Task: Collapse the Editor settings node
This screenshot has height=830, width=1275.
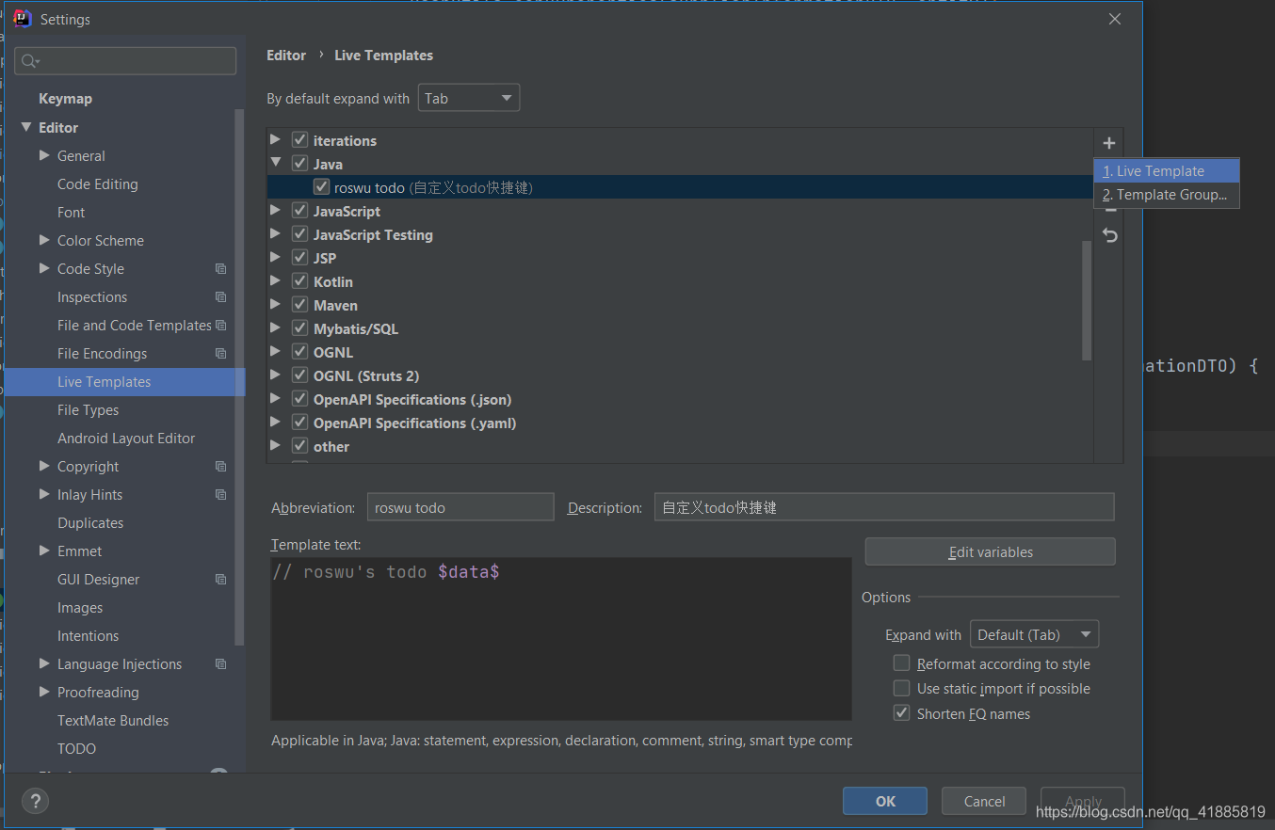Action: 25,127
